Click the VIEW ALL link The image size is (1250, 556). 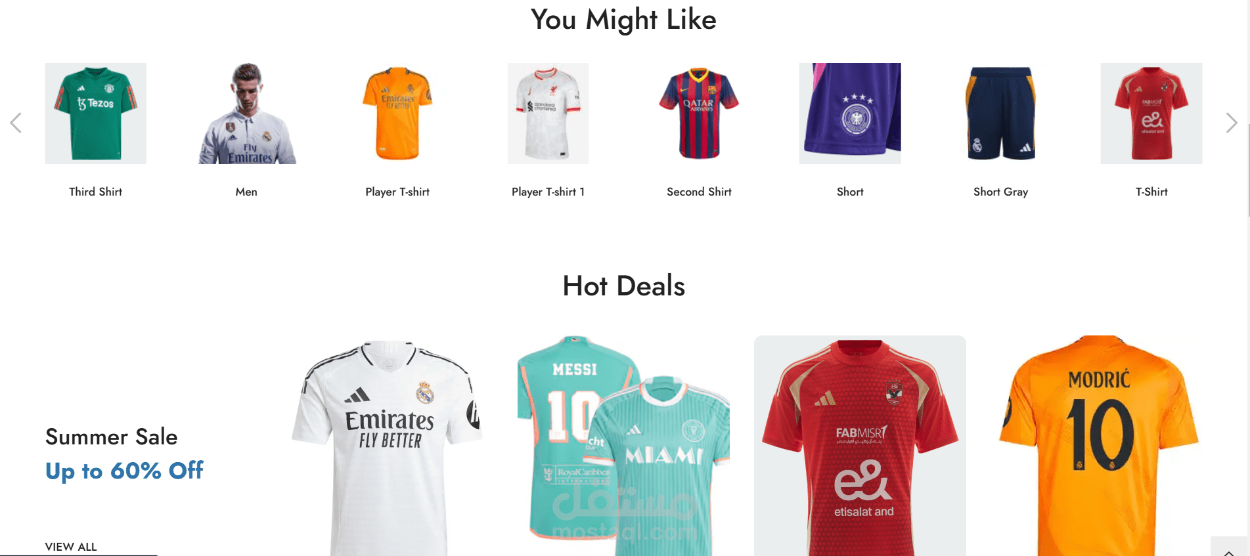(71, 547)
